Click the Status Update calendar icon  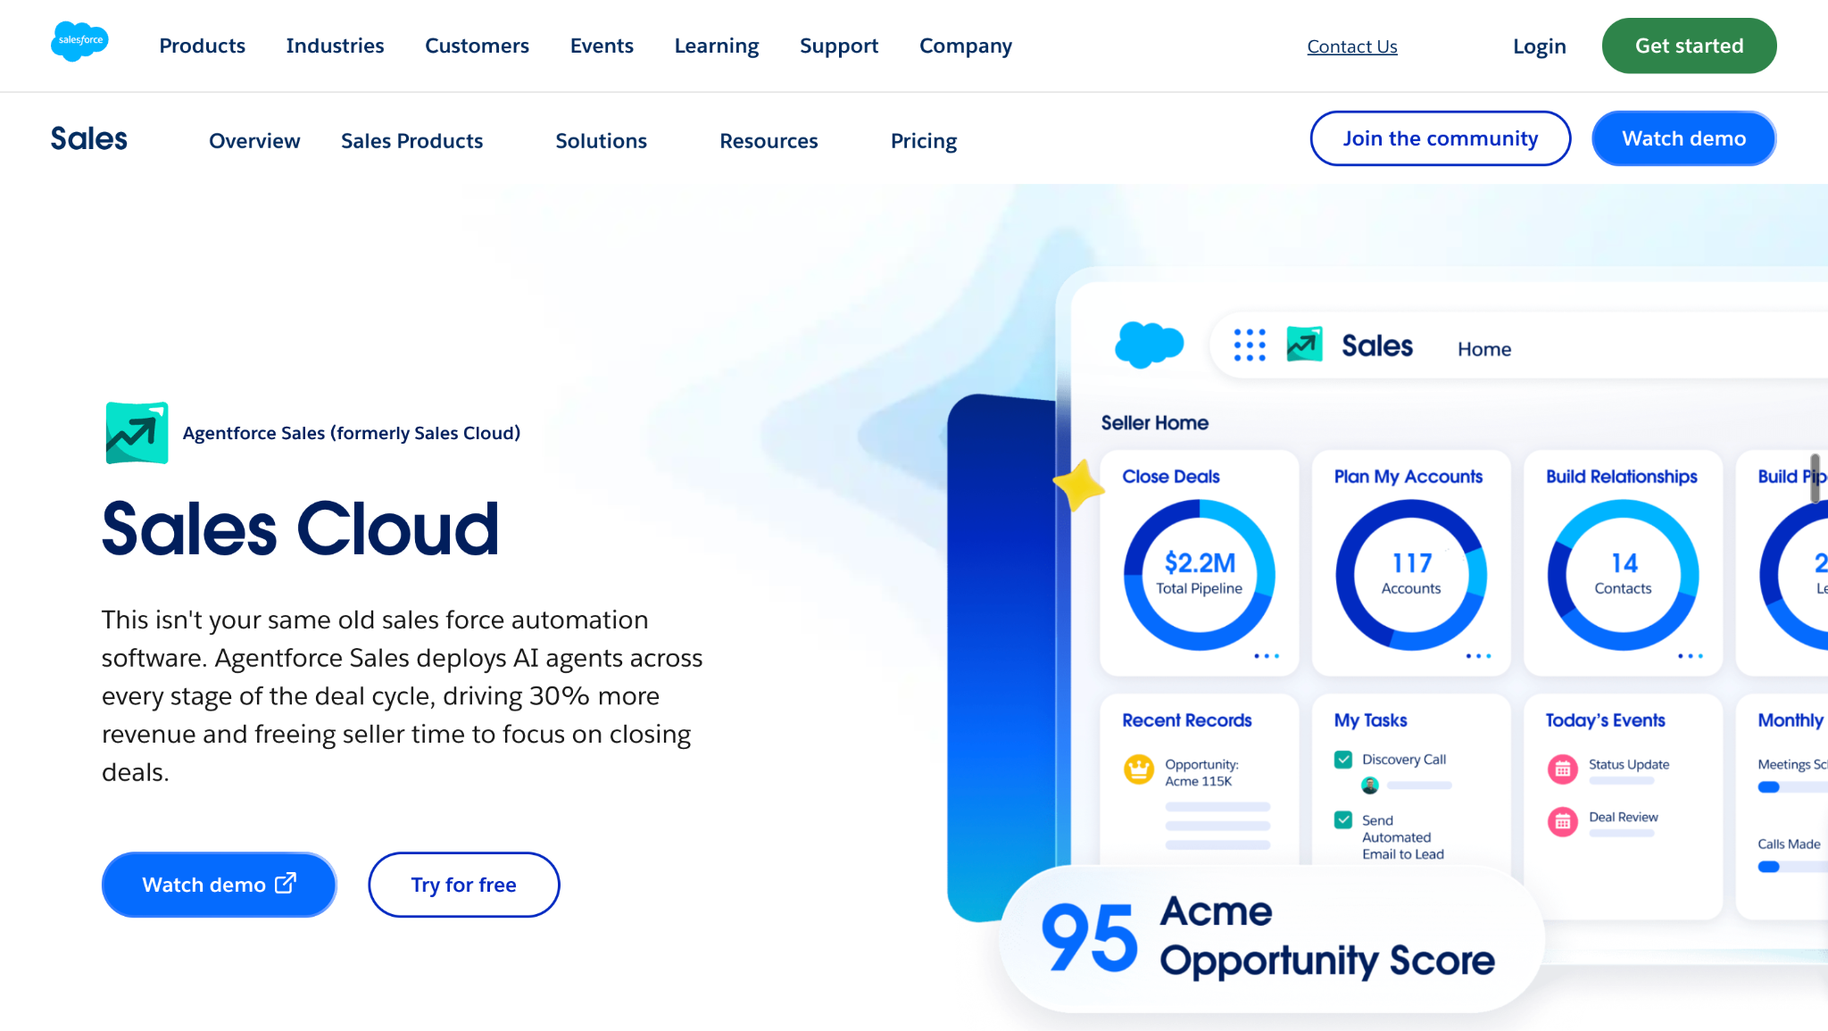click(1563, 769)
